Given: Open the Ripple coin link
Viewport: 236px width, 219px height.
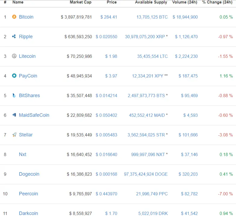Looking at the screenshot, I should 26,37.
